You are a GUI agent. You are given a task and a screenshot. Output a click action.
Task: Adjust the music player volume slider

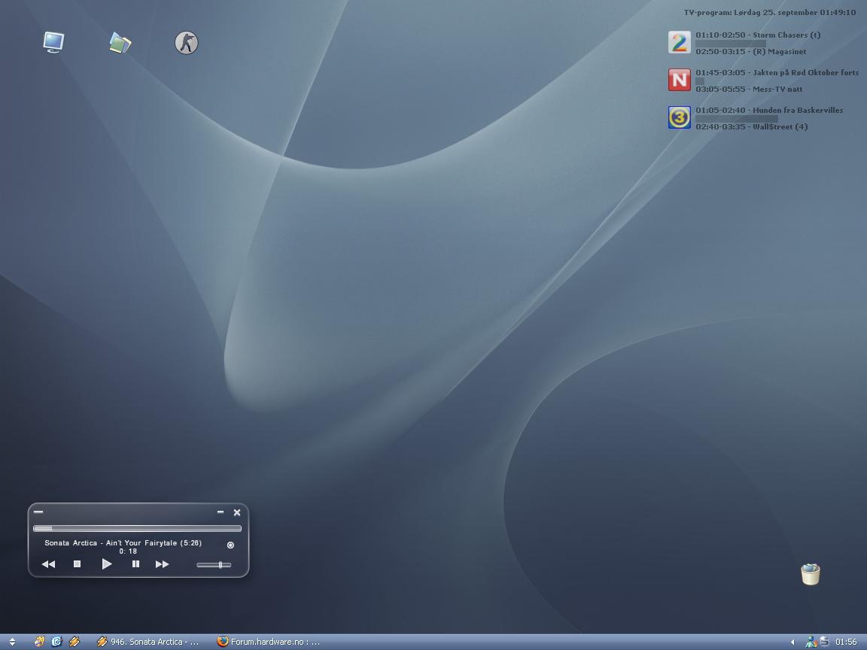pyautogui.click(x=214, y=565)
